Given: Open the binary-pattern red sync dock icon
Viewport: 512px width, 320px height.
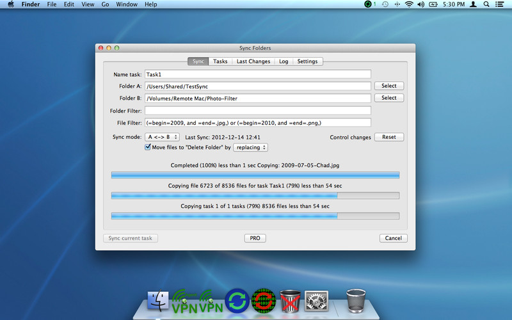Looking at the screenshot, I should point(264,301).
